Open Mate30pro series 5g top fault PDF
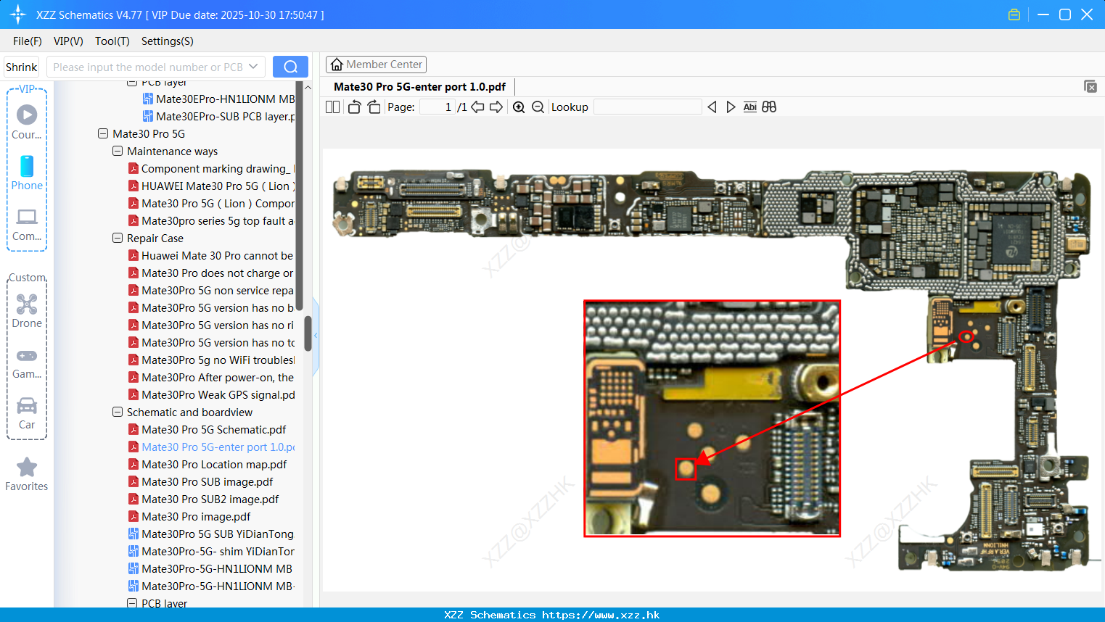This screenshot has width=1105, height=622. (x=211, y=220)
